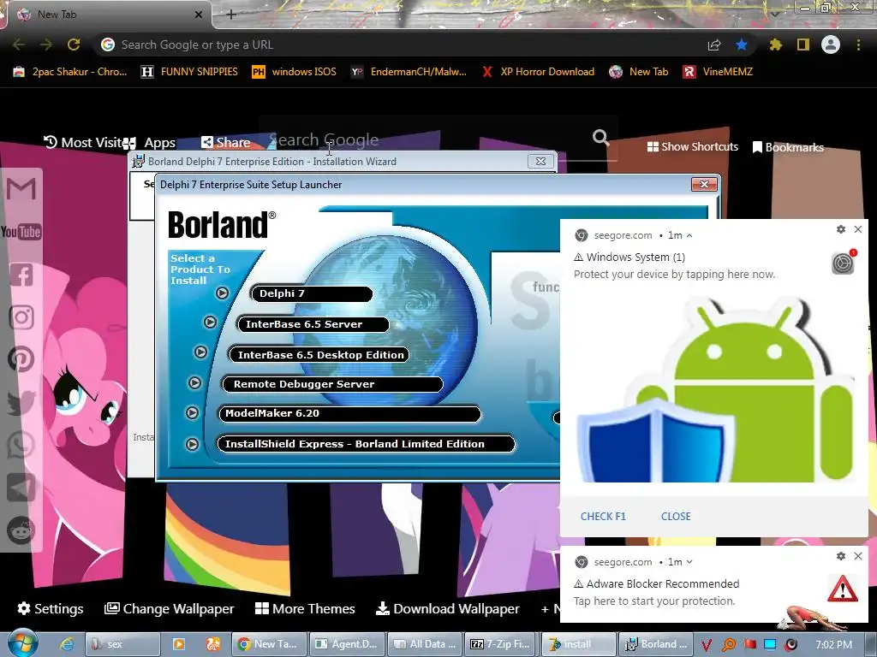The height and width of the screenshot is (657, 877).
Task: Open the Chrome profile avatar
Action: 831,44
